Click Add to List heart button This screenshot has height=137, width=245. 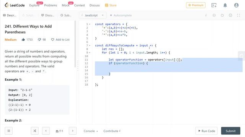pos(60,40)
